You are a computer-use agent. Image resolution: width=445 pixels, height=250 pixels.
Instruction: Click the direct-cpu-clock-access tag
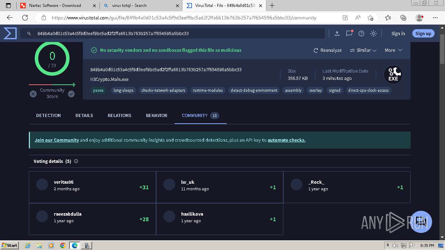point(369,90)
